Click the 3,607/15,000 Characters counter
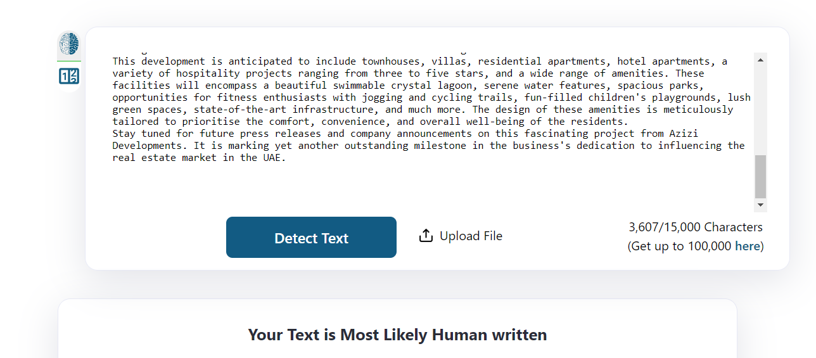Image resolution: width=816 pixels, height=358 pixels. [695, 227]
